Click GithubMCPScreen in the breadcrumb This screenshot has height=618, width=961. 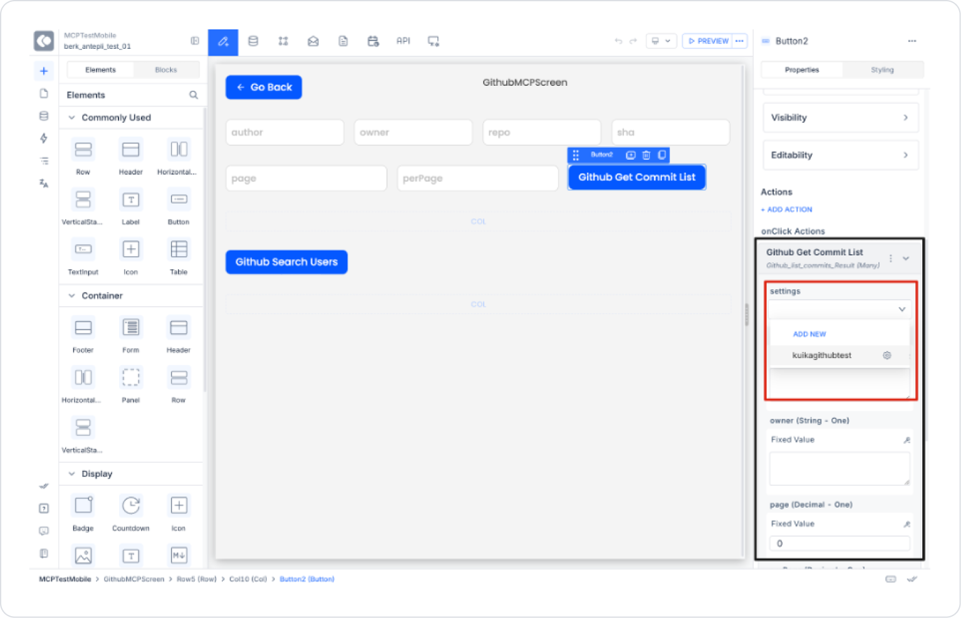click(x=133, y=579)
